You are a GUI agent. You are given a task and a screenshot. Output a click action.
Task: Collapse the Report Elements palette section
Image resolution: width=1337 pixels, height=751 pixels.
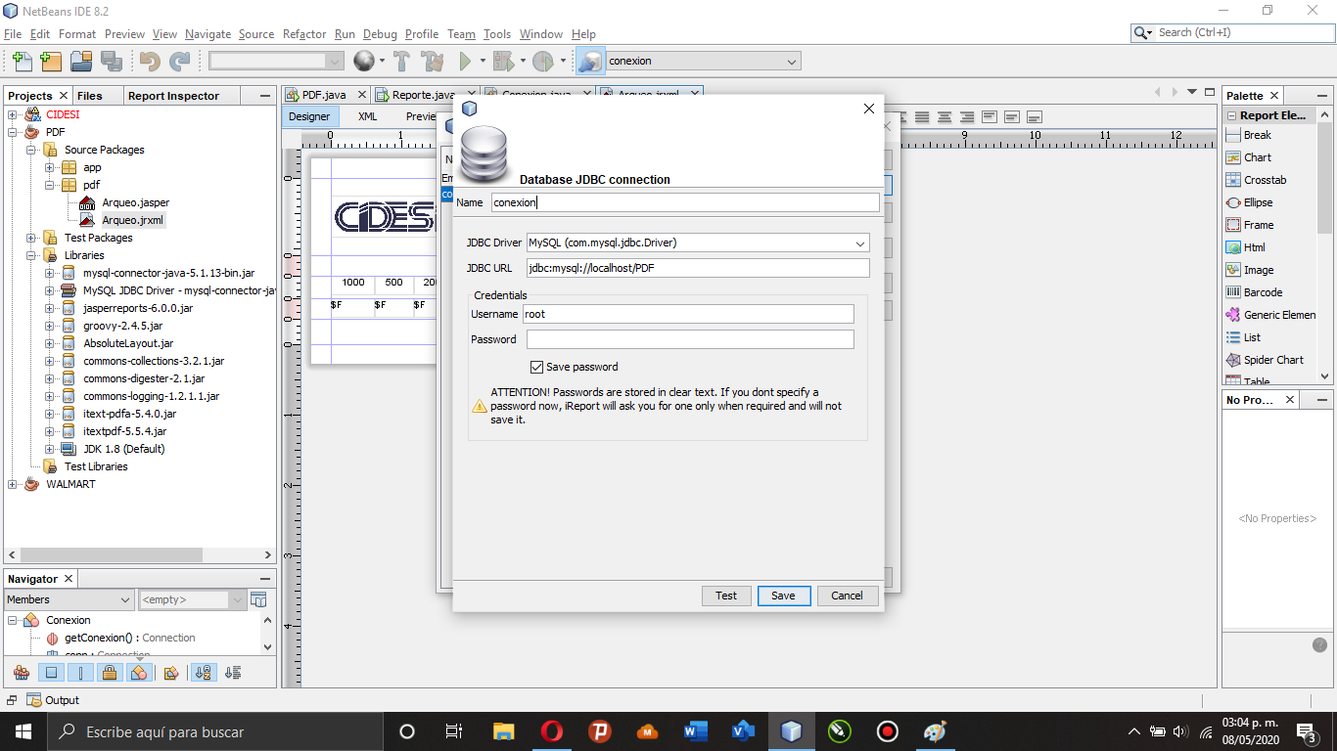point(1231,115)
